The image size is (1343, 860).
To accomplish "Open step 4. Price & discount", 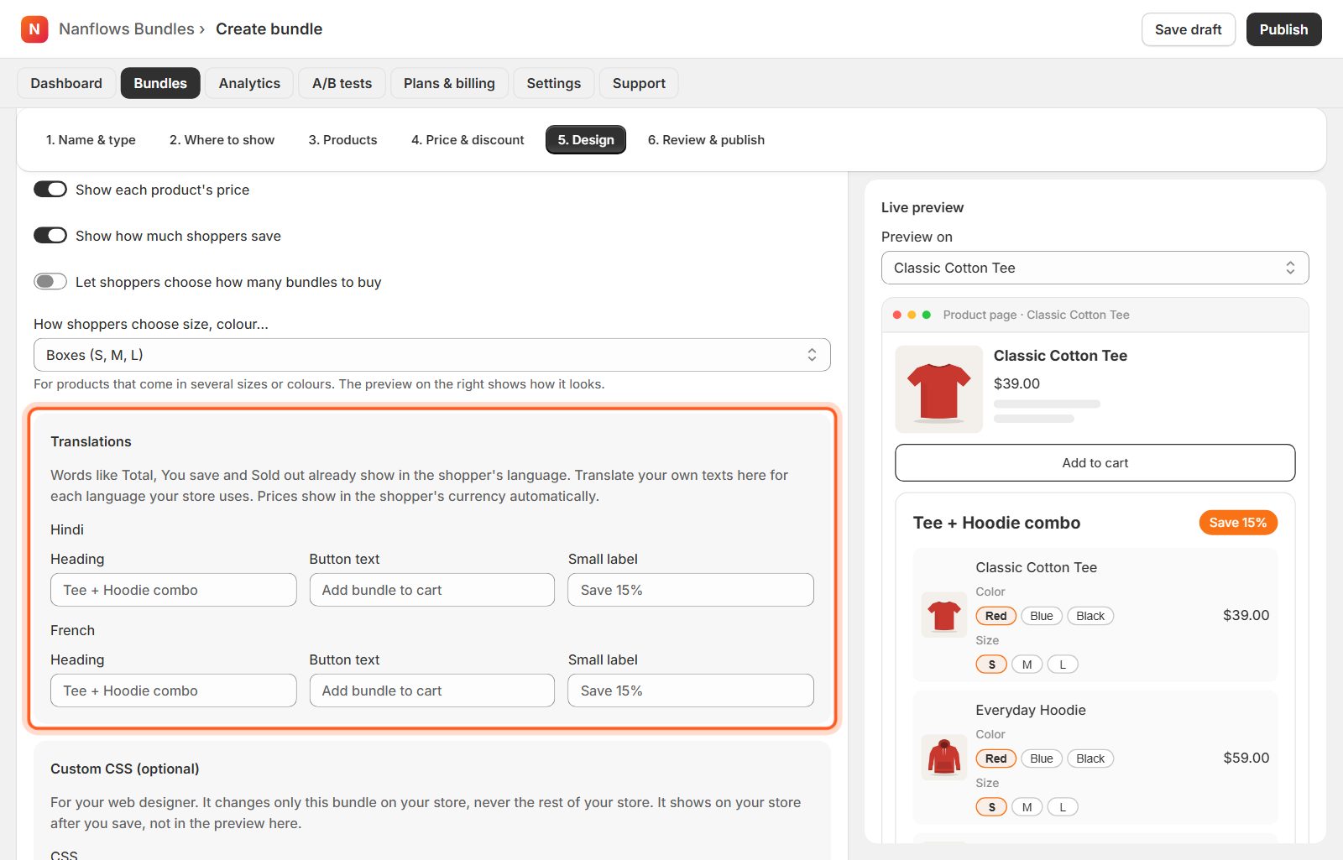I will (468, 140).
